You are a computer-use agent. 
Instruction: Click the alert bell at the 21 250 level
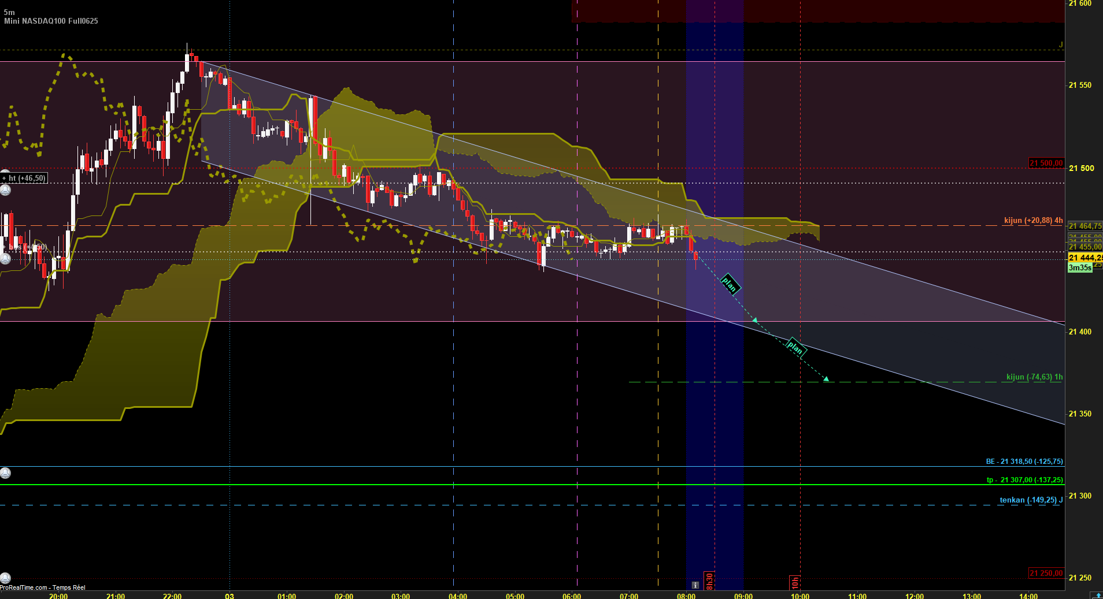5,578
